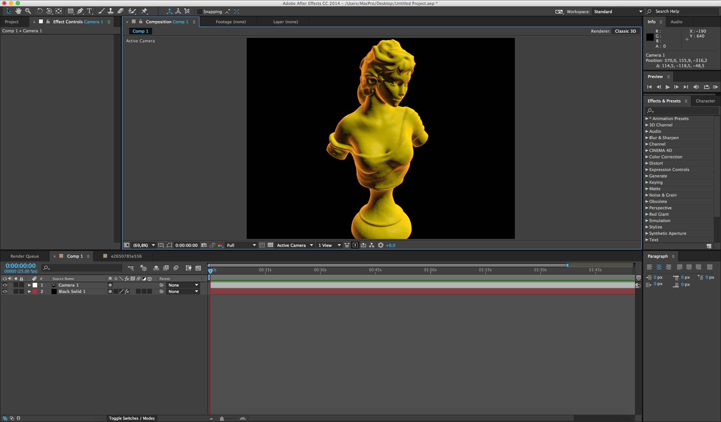Select the Puppet Pin tool
The width and height of the screenshot is (721, 422).
click(144, 11)
